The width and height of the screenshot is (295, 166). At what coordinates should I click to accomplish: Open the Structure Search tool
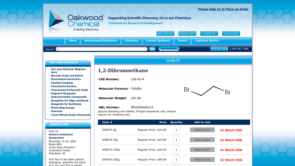[x=169, y=49]
